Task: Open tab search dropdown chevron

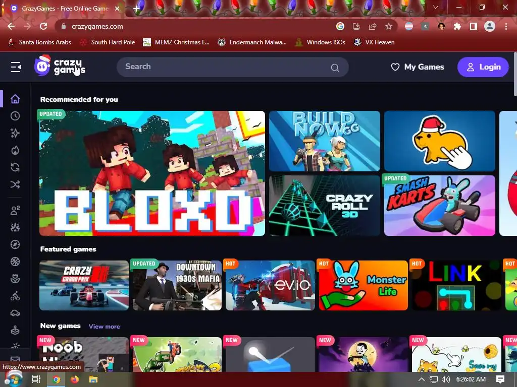Action: click(436, 7)
